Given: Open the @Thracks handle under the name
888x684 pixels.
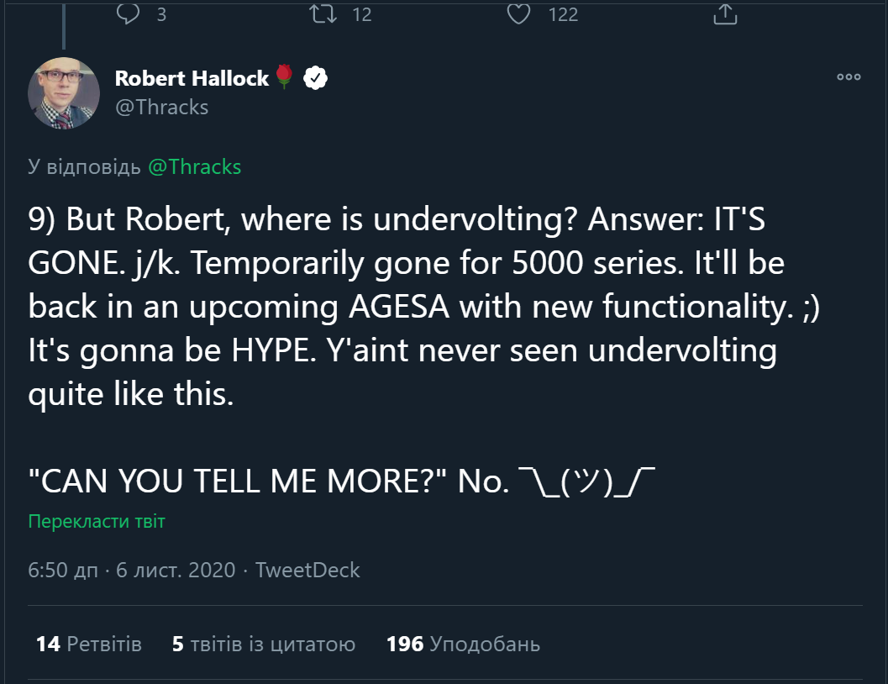Looking at the screenshot, I should point(161,107).
